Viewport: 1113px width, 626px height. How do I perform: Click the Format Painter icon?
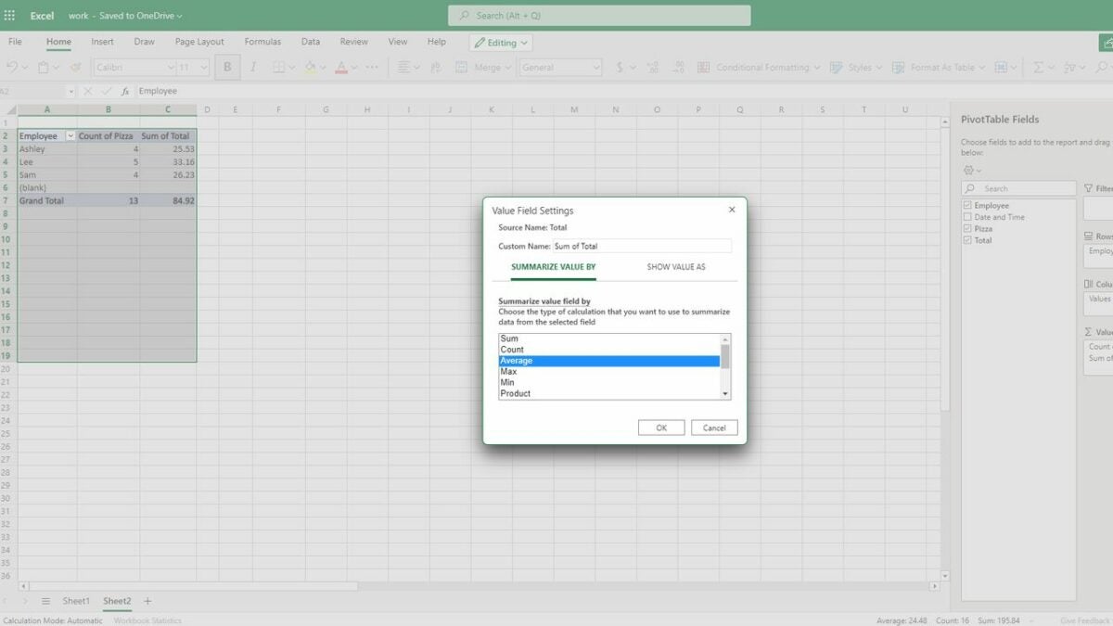click(x=75, y=68)
